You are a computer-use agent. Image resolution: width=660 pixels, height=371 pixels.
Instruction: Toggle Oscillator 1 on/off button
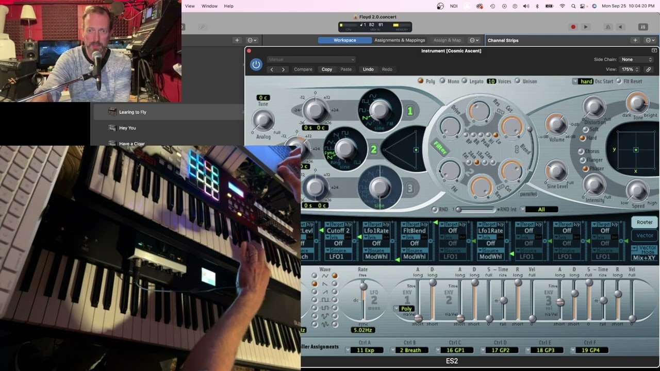coord(410,111)
